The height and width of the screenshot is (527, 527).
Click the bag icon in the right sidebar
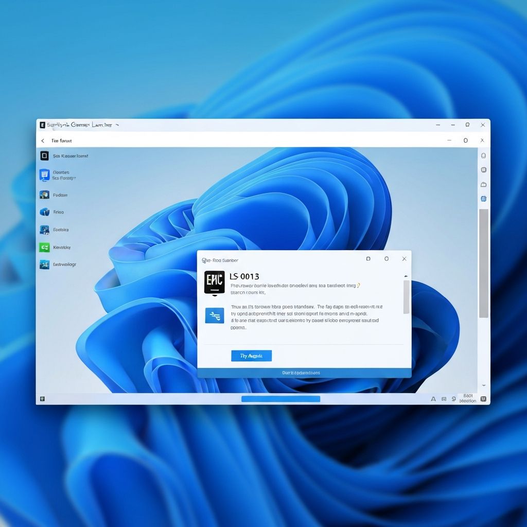[483, 184]
